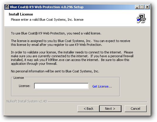Go to the previous step with < Back
Viewport: 157px width, 122px height.
[88, 109]
